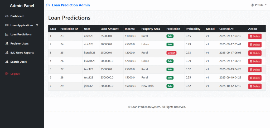Click the Register Users people icon
270x128 pixels.
(x=7, y=44)
